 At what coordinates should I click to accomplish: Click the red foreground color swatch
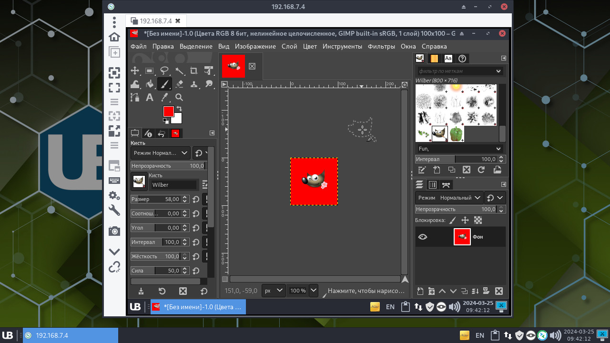[168, 111]
